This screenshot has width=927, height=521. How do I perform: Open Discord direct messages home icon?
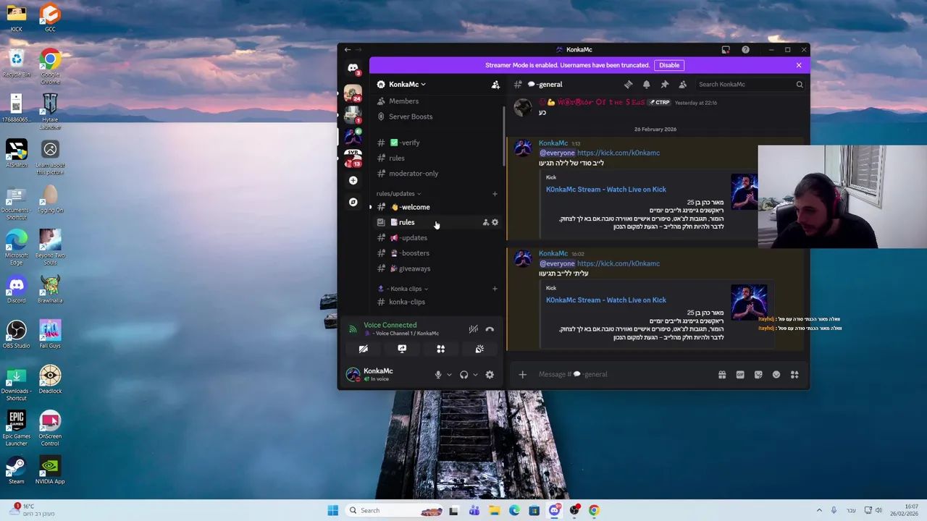353,69
